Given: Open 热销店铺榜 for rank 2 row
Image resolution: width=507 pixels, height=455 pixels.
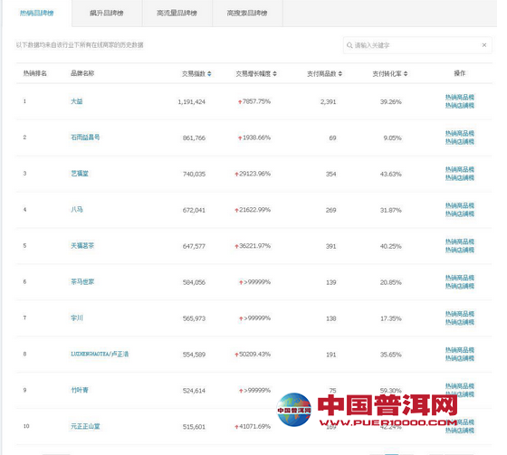Looking at the screenshot, I should point(460,142).
